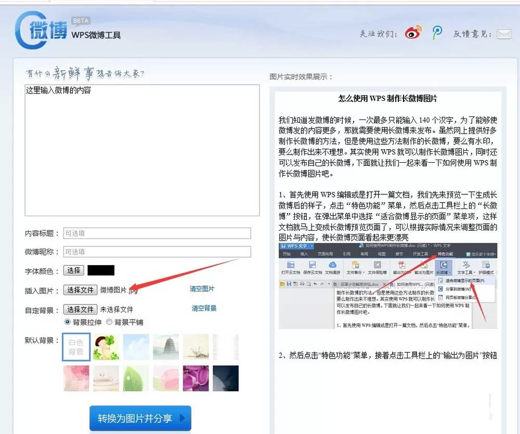This screenshot has width=520, height=434.
Task: Click the black font color swatch
Action: [101, 270]
